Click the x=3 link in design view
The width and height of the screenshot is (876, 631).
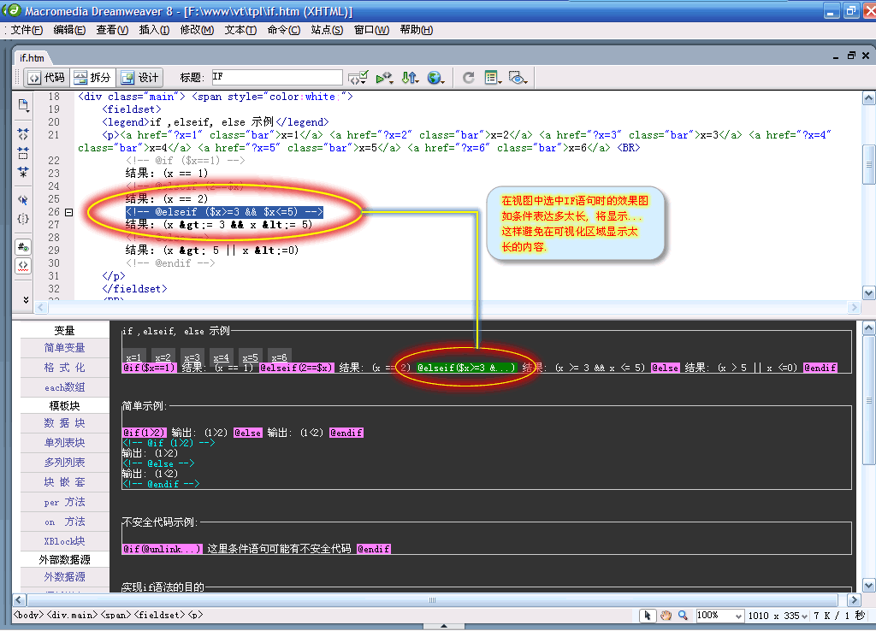pyautogui.click(x=192, y=357)
